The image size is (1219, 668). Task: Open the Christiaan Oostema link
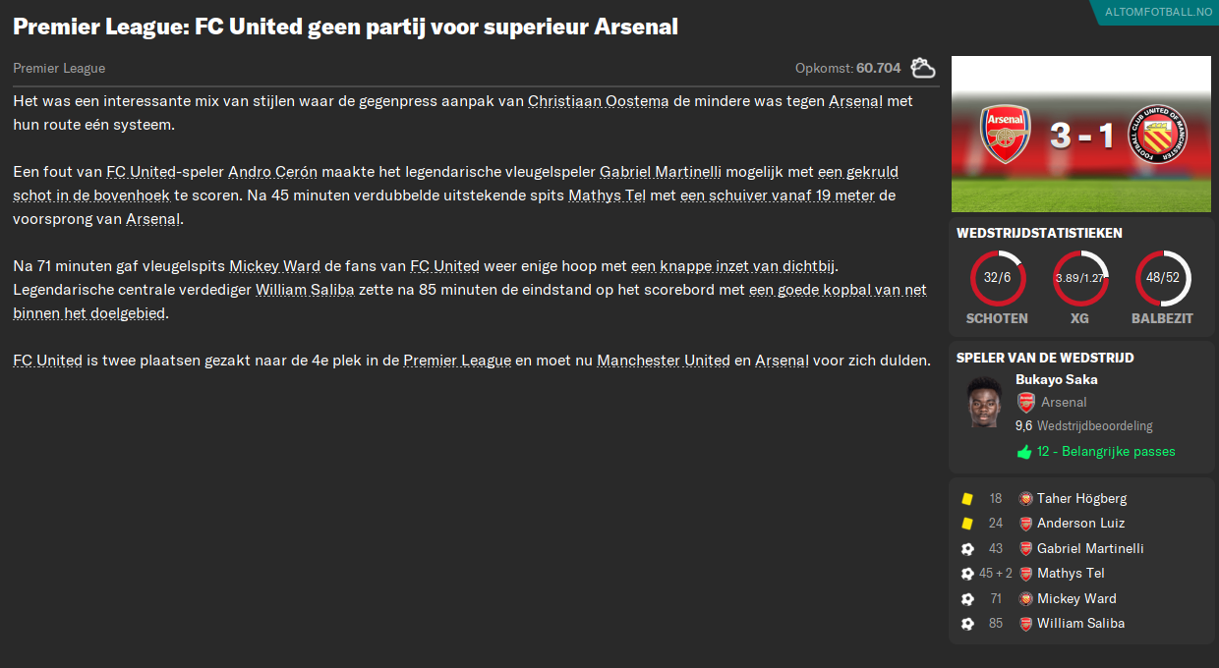click(x=598, y=100)
